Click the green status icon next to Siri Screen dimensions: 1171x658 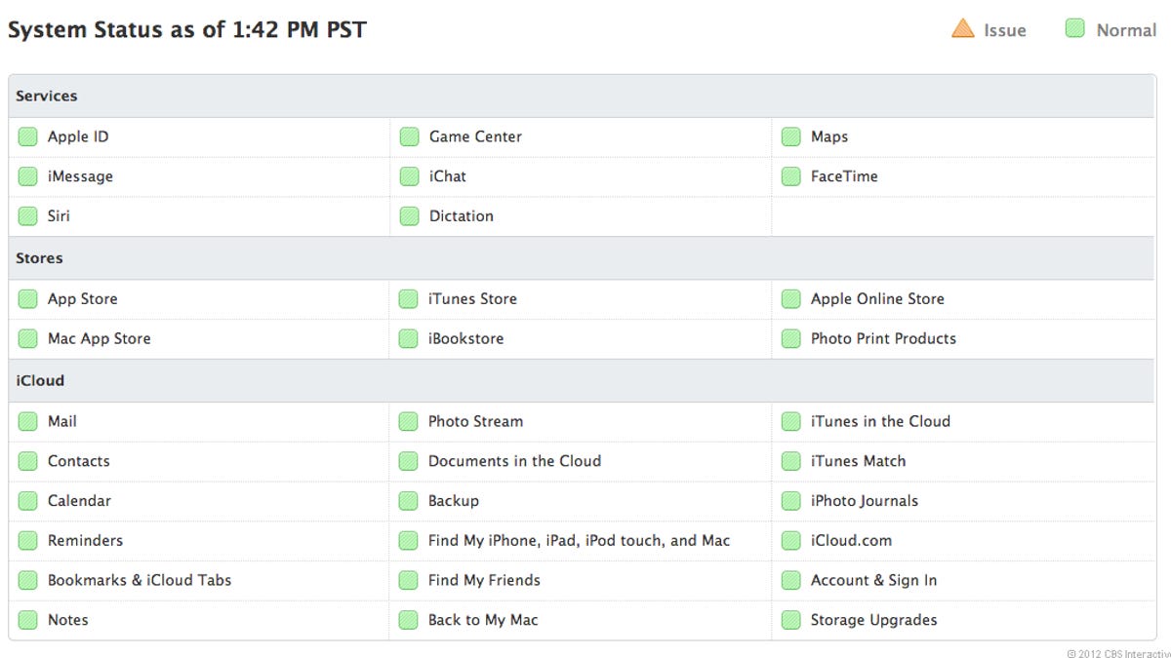pos(27,216)
